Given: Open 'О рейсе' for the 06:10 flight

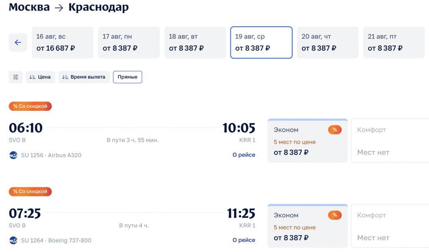Looking at the screenshot, I should pos(244,155).
